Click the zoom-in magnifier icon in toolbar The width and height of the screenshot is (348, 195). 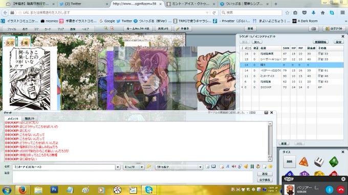[105, 29]
